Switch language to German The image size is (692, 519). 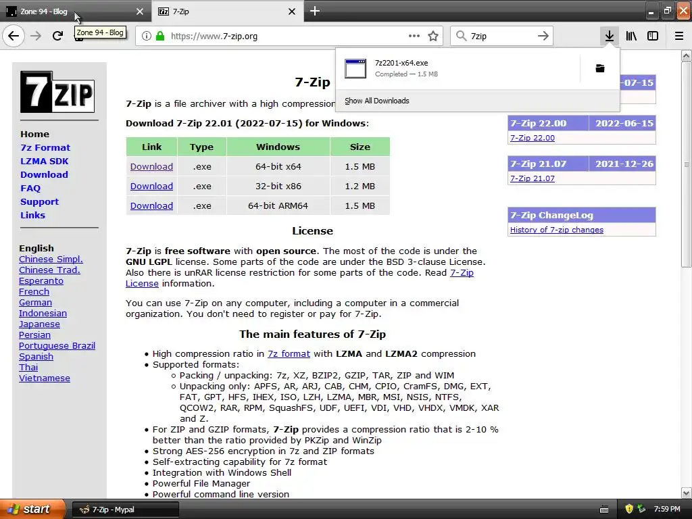[x=35, y=303]
